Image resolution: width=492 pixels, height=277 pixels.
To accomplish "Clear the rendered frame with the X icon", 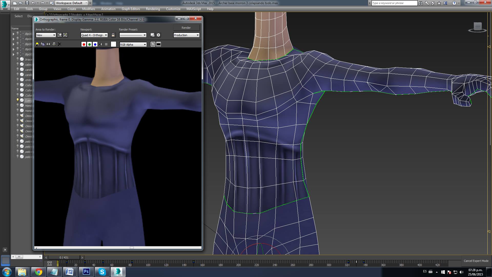I will (60, 44).
